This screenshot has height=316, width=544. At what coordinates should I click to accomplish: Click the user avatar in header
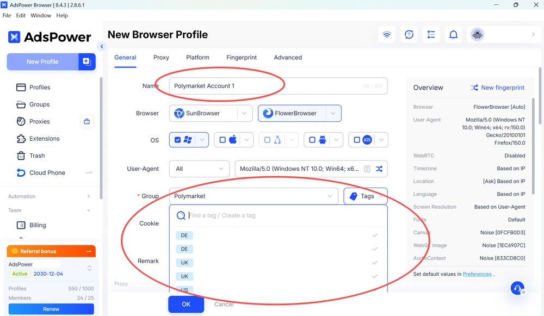tap(478, 35)
